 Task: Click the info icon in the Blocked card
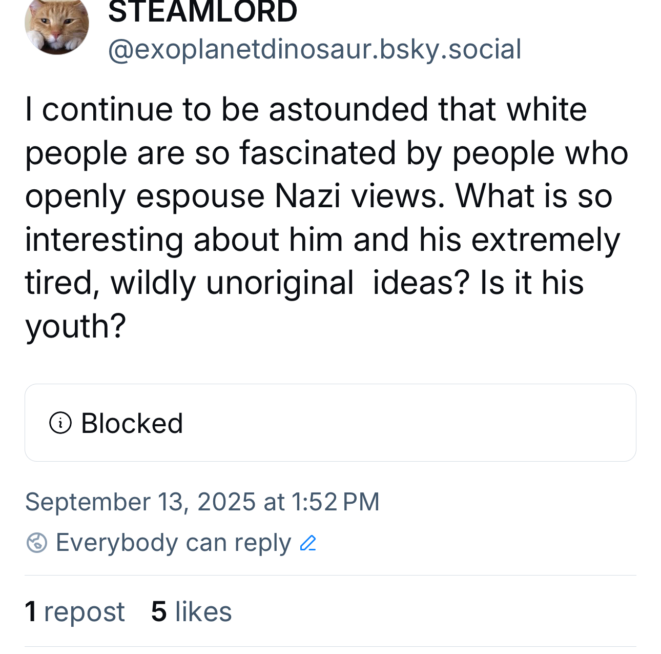tap(60, 423)
